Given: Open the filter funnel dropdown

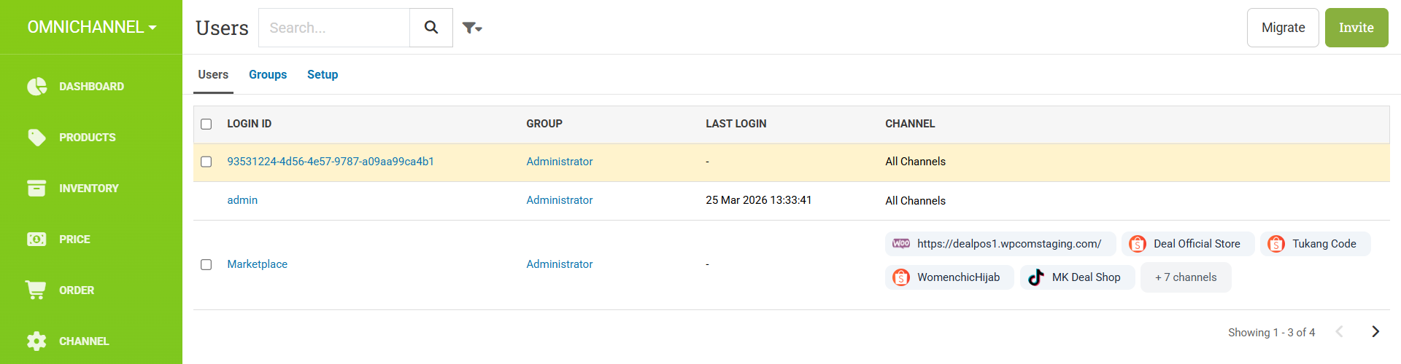Looking at the screenshot, I should [472, 28].
